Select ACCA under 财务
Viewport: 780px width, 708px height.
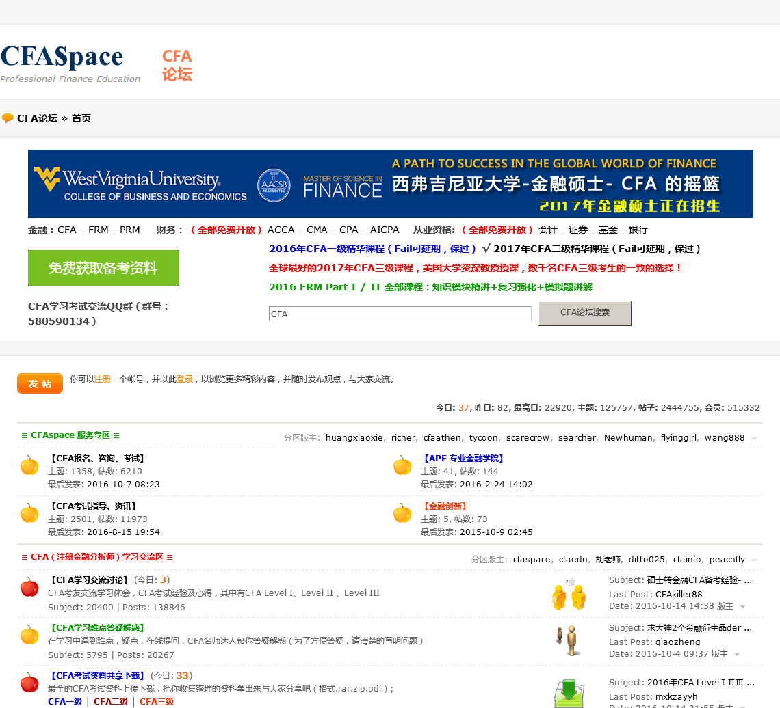[x=281, y=230]
